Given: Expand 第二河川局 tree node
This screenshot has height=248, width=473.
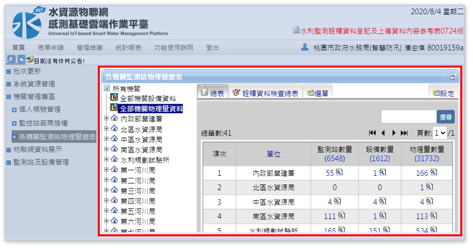Looking at the screenshot, I should (x=106, y=180).
